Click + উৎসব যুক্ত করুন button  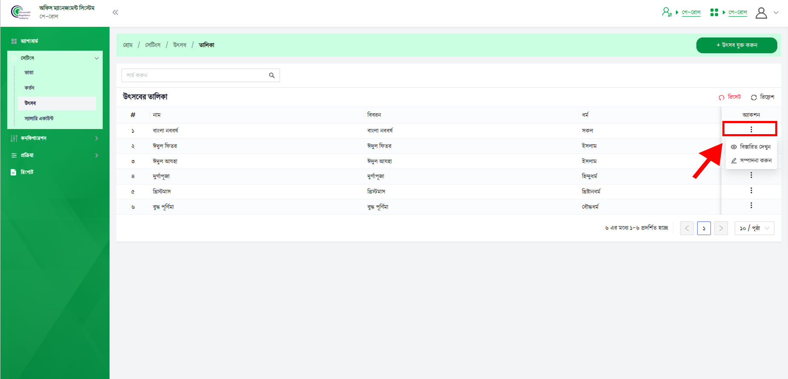(736, 45)
